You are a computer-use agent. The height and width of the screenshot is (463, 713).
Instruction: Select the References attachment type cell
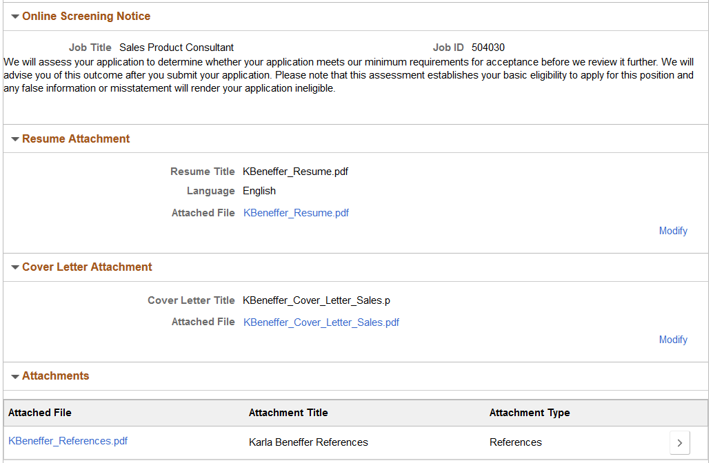[515, 442]
